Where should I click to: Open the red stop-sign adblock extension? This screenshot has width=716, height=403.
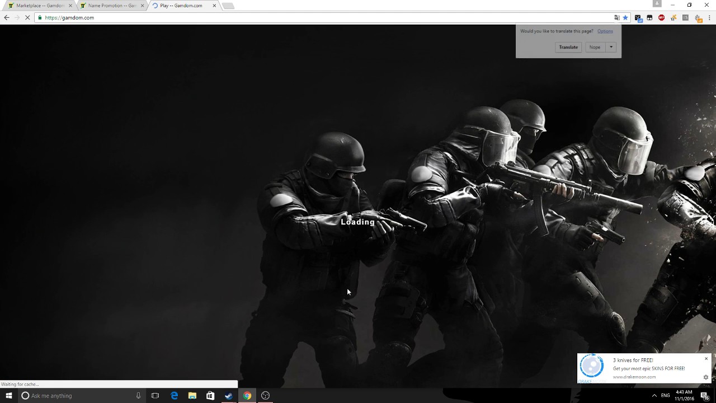(662, 17)
